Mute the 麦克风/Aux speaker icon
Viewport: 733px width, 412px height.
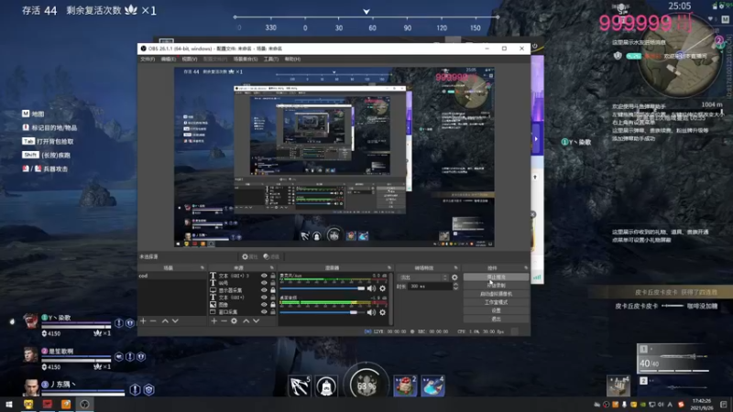pos(371,288)
